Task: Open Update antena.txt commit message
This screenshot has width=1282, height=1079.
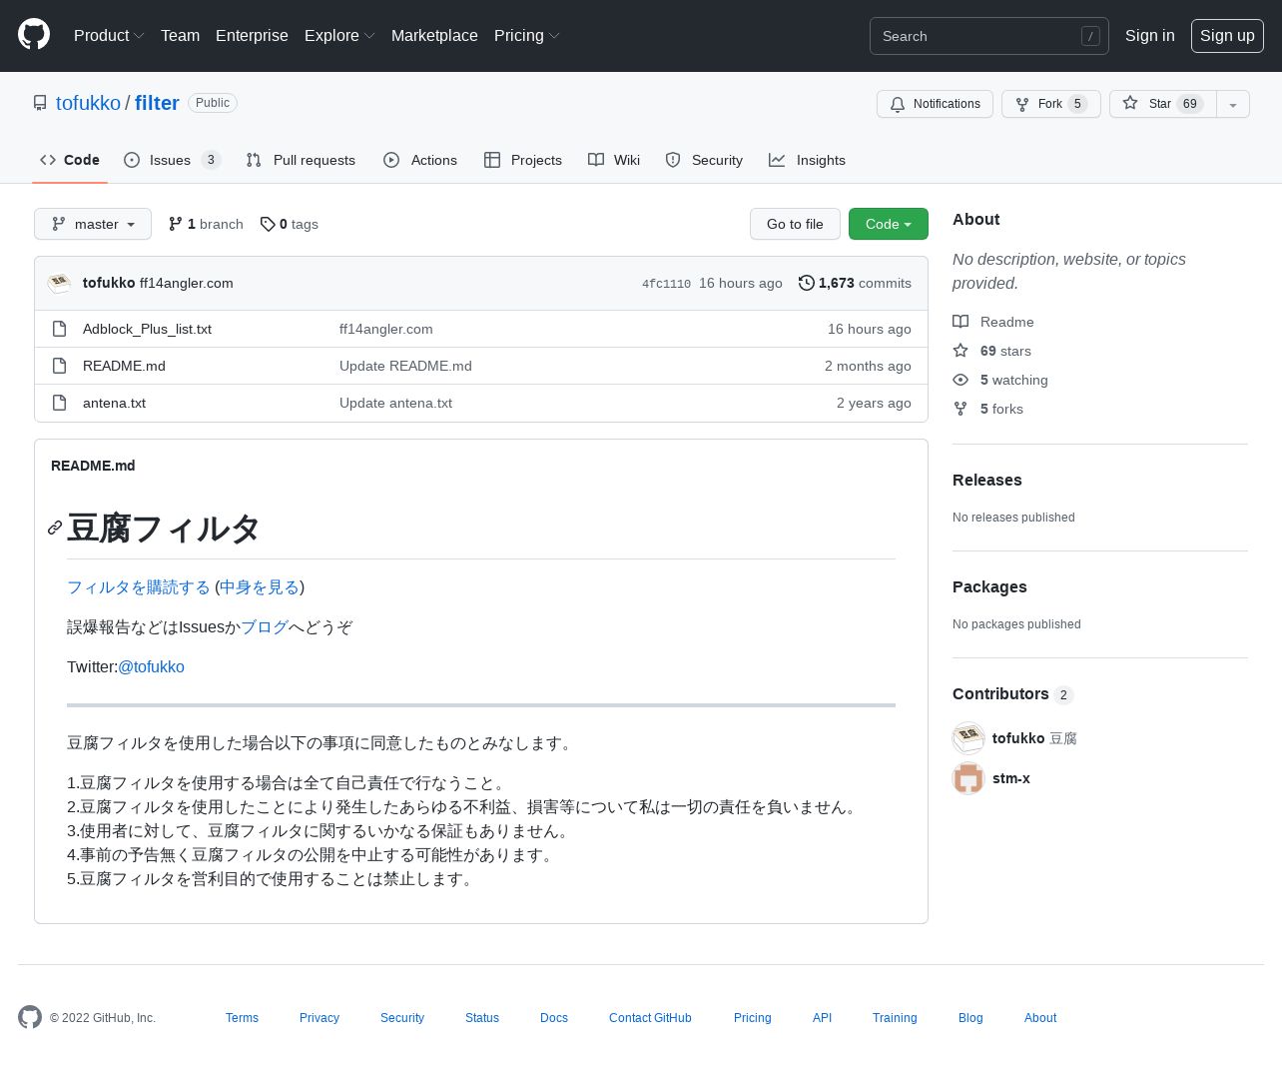Action: point(395,403)
